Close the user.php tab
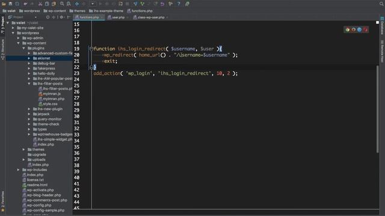 pos(127,17)
